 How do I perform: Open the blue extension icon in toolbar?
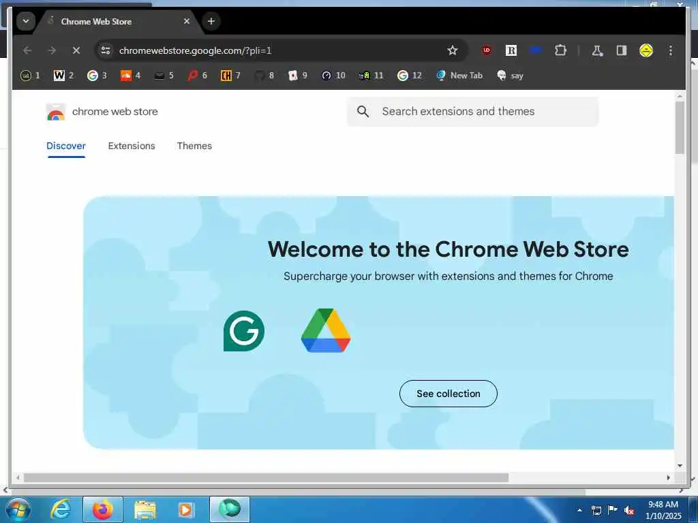536,50
